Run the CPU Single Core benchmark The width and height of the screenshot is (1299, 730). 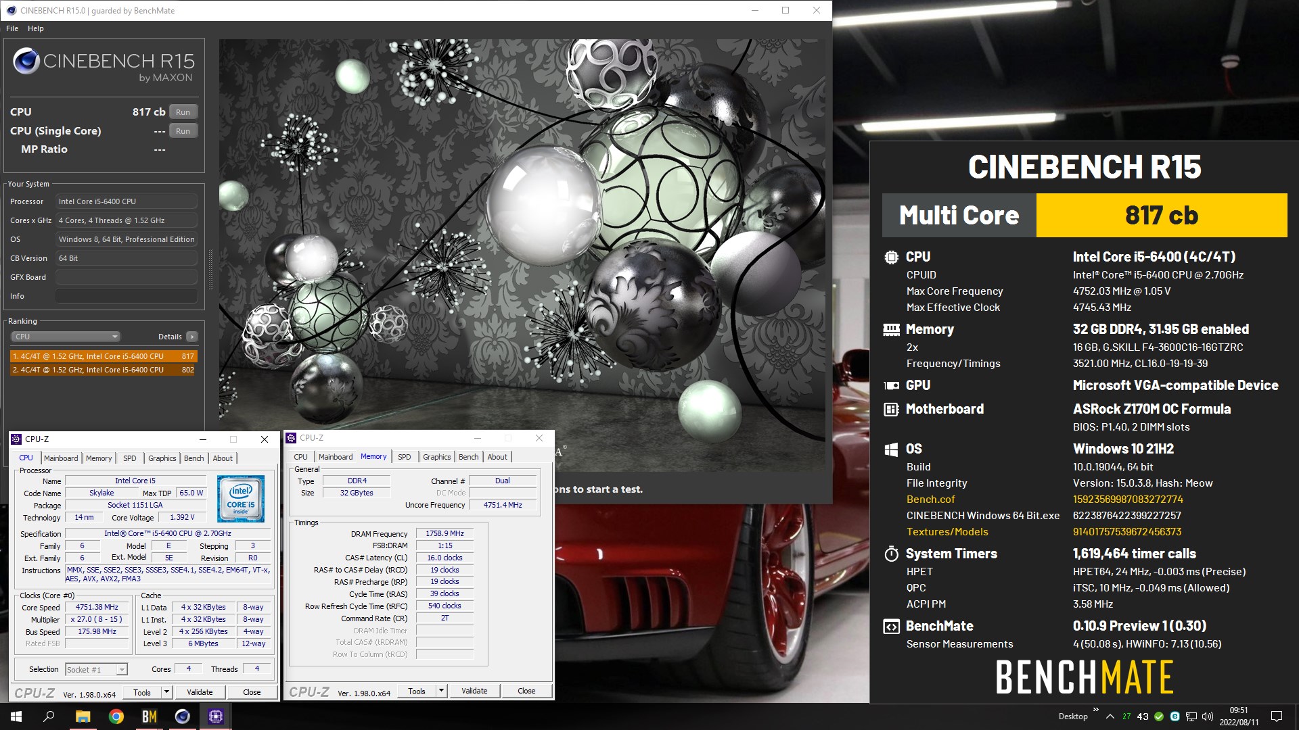click(x=183, y=131)
